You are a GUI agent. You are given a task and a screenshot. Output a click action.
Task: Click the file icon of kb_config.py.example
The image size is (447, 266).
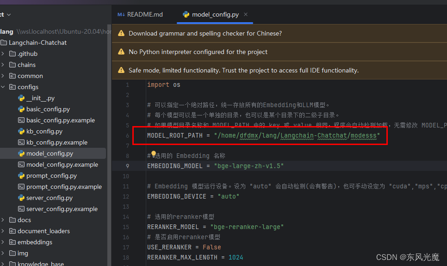pos(21,142)
